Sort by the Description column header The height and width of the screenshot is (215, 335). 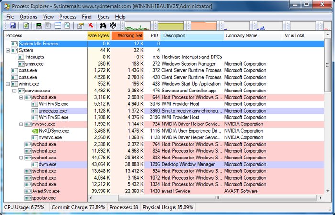point(192,36)
